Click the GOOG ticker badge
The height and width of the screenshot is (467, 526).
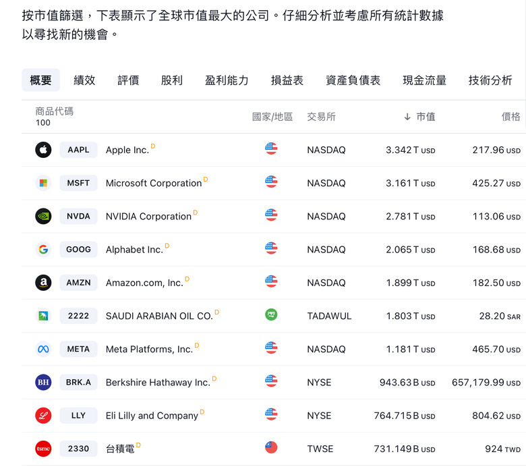pyautogui.click(x=78, y=250)
